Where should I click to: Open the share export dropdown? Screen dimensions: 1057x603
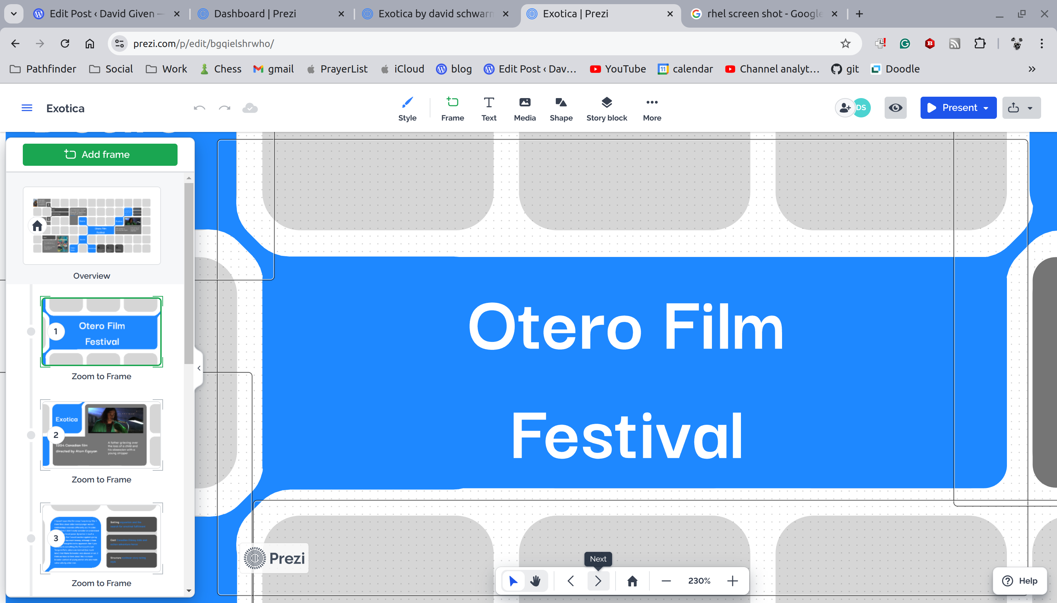pyautogui.click(x=1029, y=108)
